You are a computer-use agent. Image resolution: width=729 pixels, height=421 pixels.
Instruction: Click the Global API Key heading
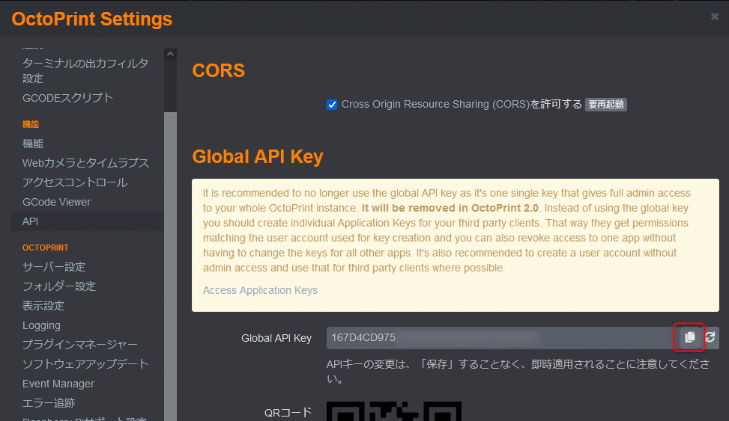[258, 156]
